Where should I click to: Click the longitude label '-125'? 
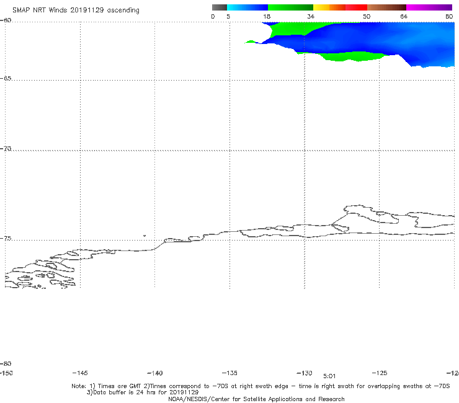point(380,373)
